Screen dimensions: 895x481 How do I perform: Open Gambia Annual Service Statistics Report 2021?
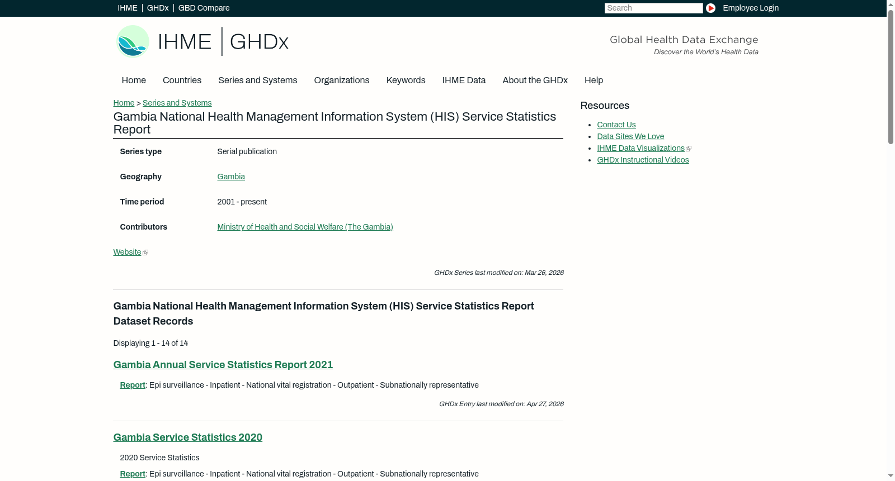(223, 365)
